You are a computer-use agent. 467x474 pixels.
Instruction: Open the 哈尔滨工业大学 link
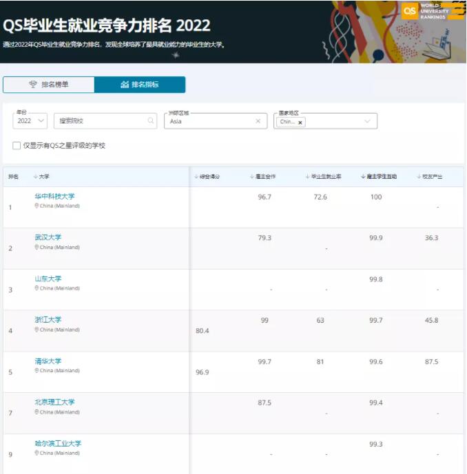[58, 444]
